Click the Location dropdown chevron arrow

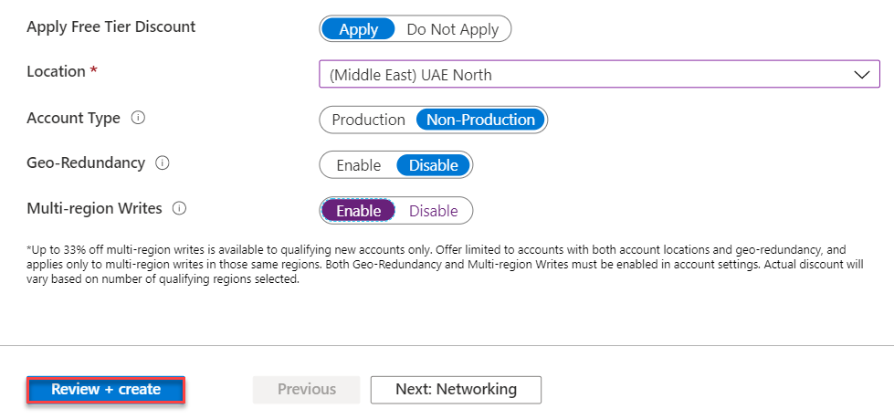pyautogui.click(x=860, y=75)
